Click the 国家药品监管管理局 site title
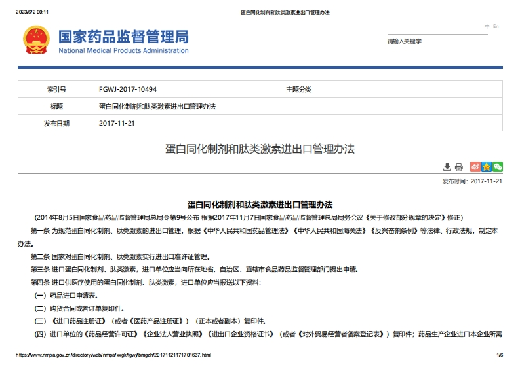Viewport: 520px width, 367px height. [123, 35]
